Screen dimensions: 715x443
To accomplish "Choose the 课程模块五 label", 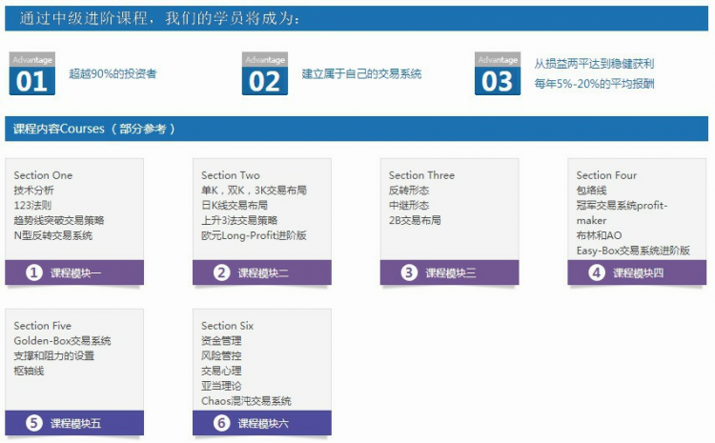I will click(75, 423).
